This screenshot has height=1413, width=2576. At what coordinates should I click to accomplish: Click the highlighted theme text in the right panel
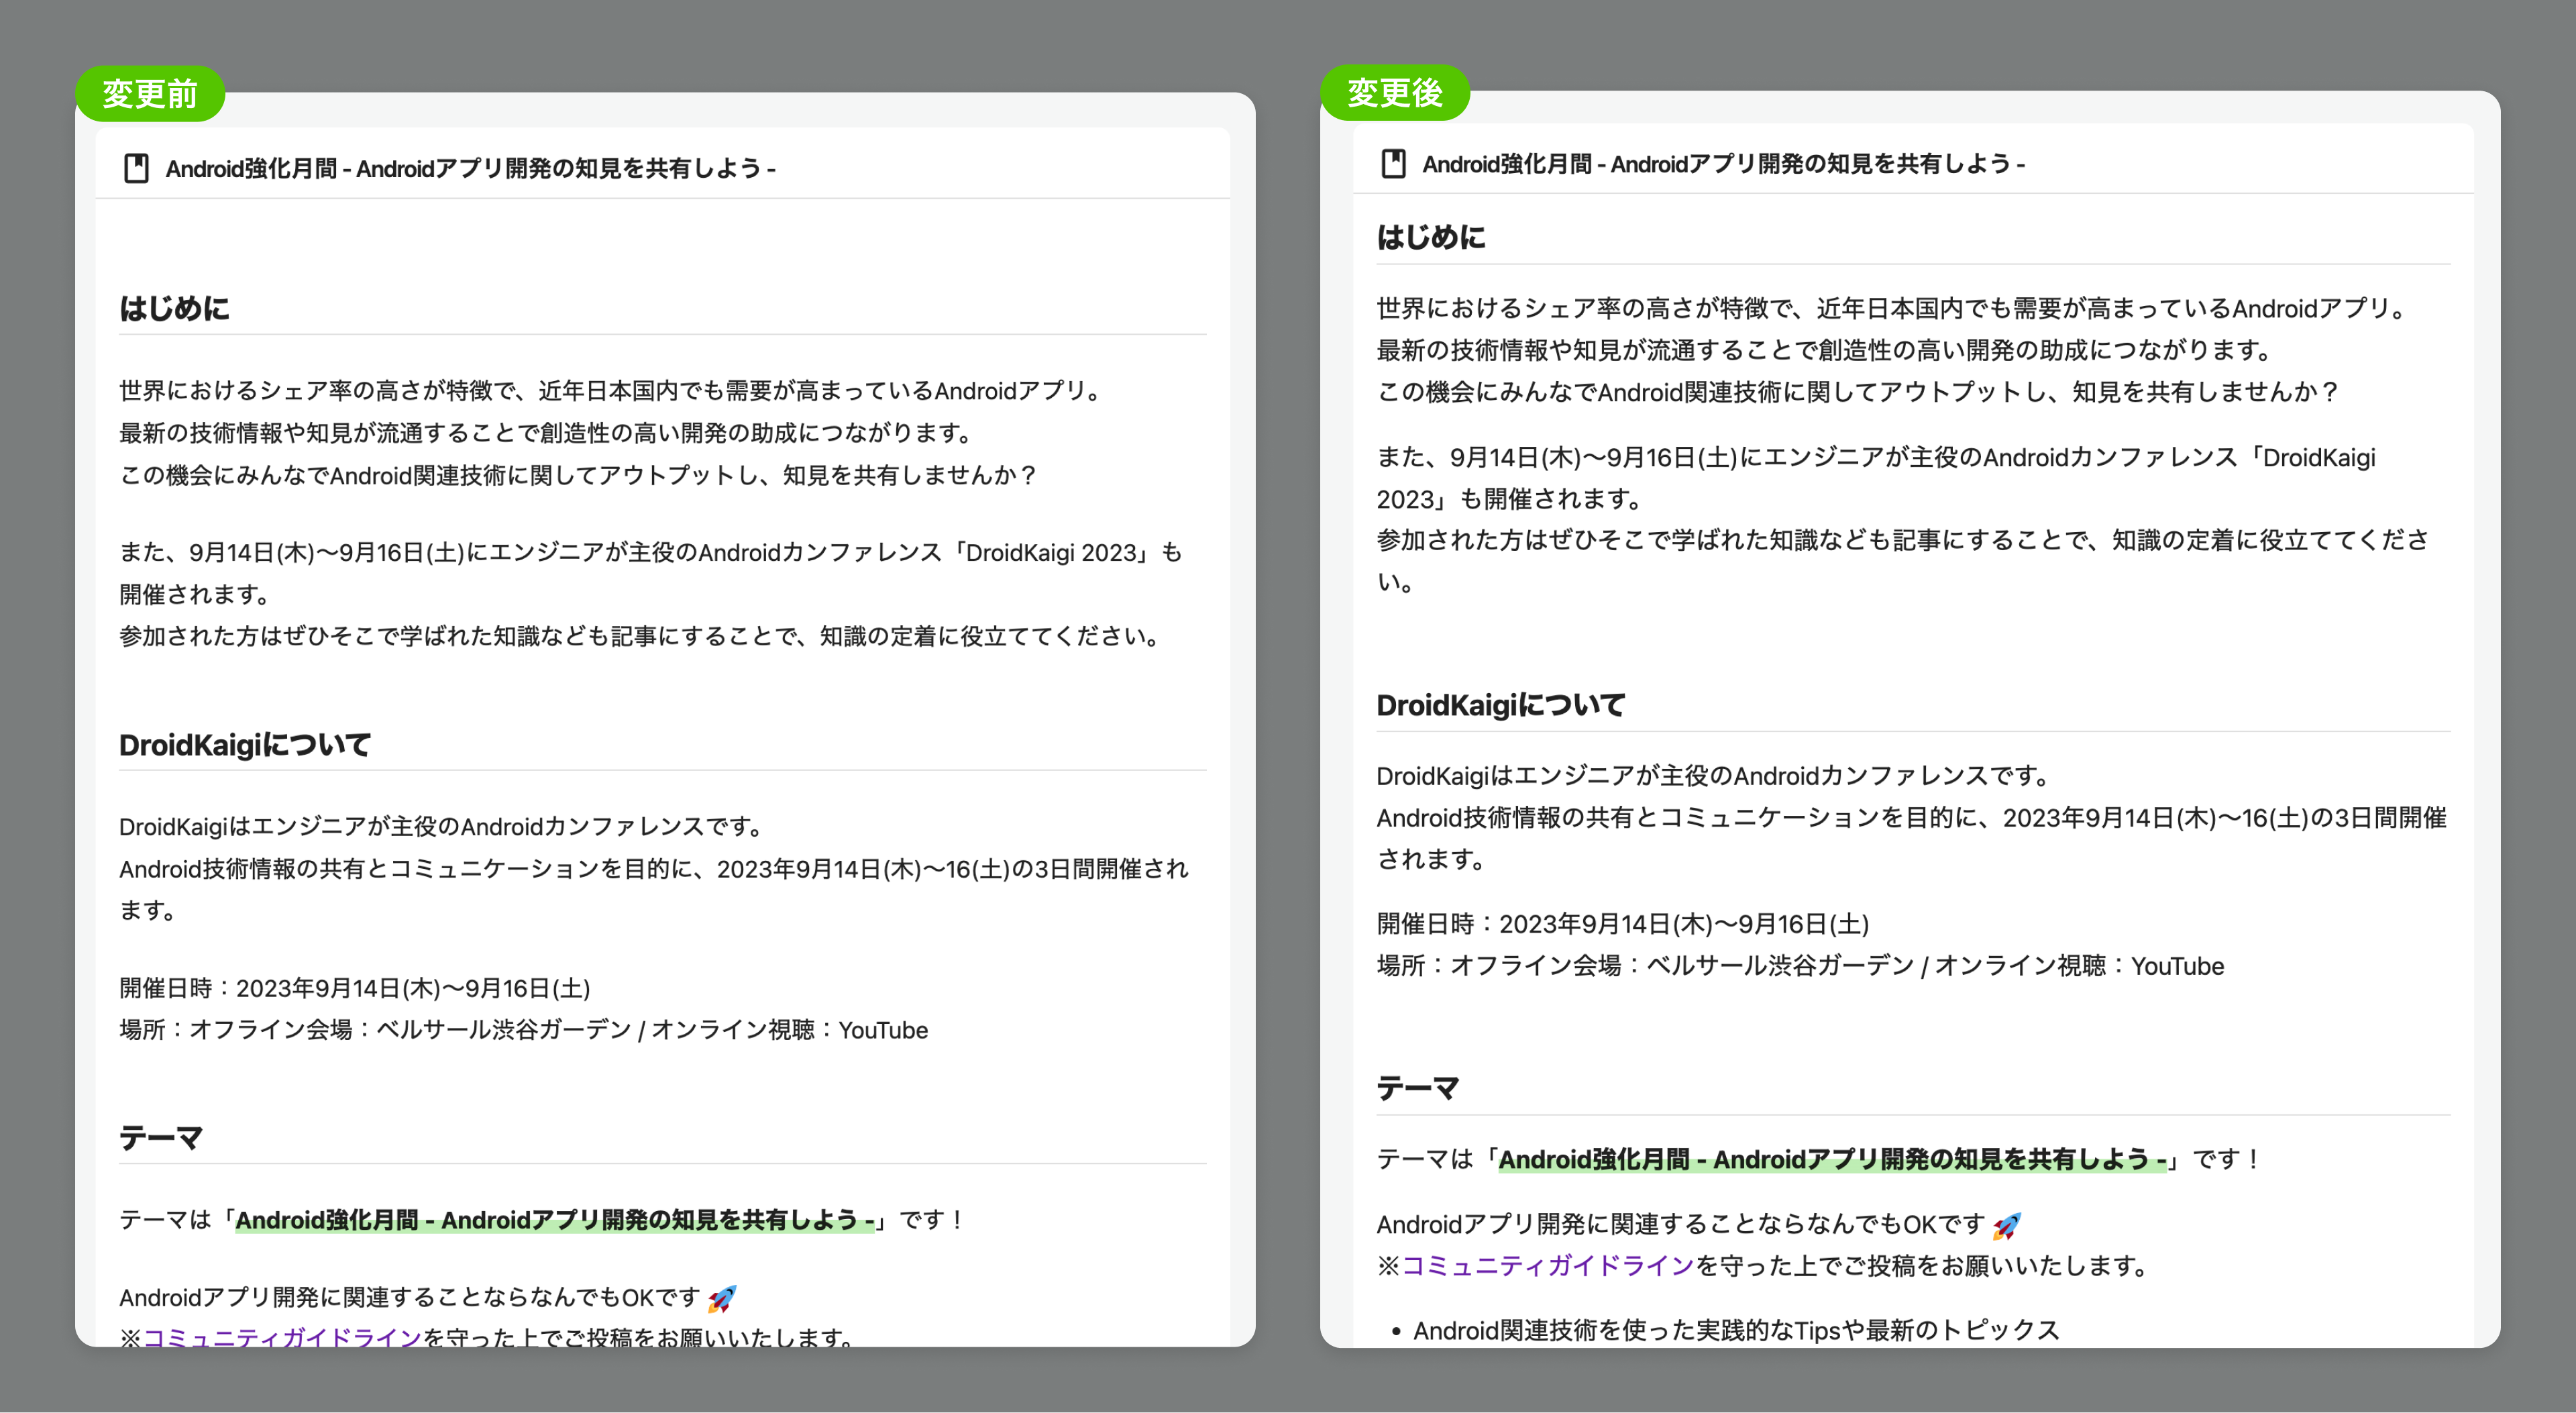point(1831,1159)
